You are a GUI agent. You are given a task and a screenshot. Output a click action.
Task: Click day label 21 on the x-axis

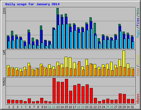coord(91,107)
